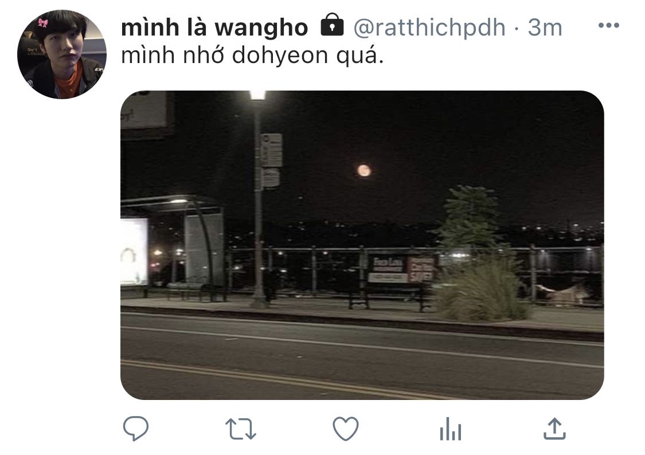Image resolution: width=645 pixels, height=455 pixels.
Task: Open the reply speech bubble icon
Action: (136, 428)
